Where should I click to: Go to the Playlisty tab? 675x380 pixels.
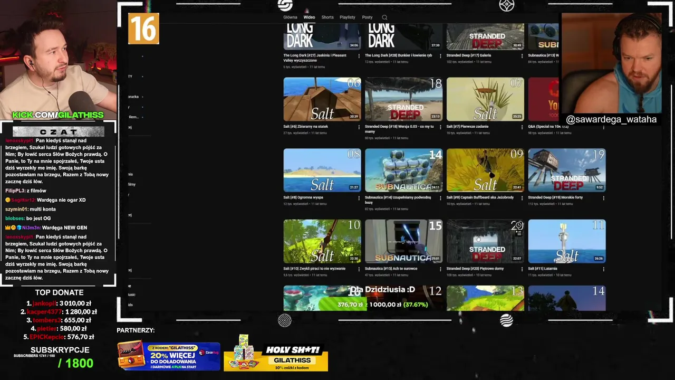347,17
